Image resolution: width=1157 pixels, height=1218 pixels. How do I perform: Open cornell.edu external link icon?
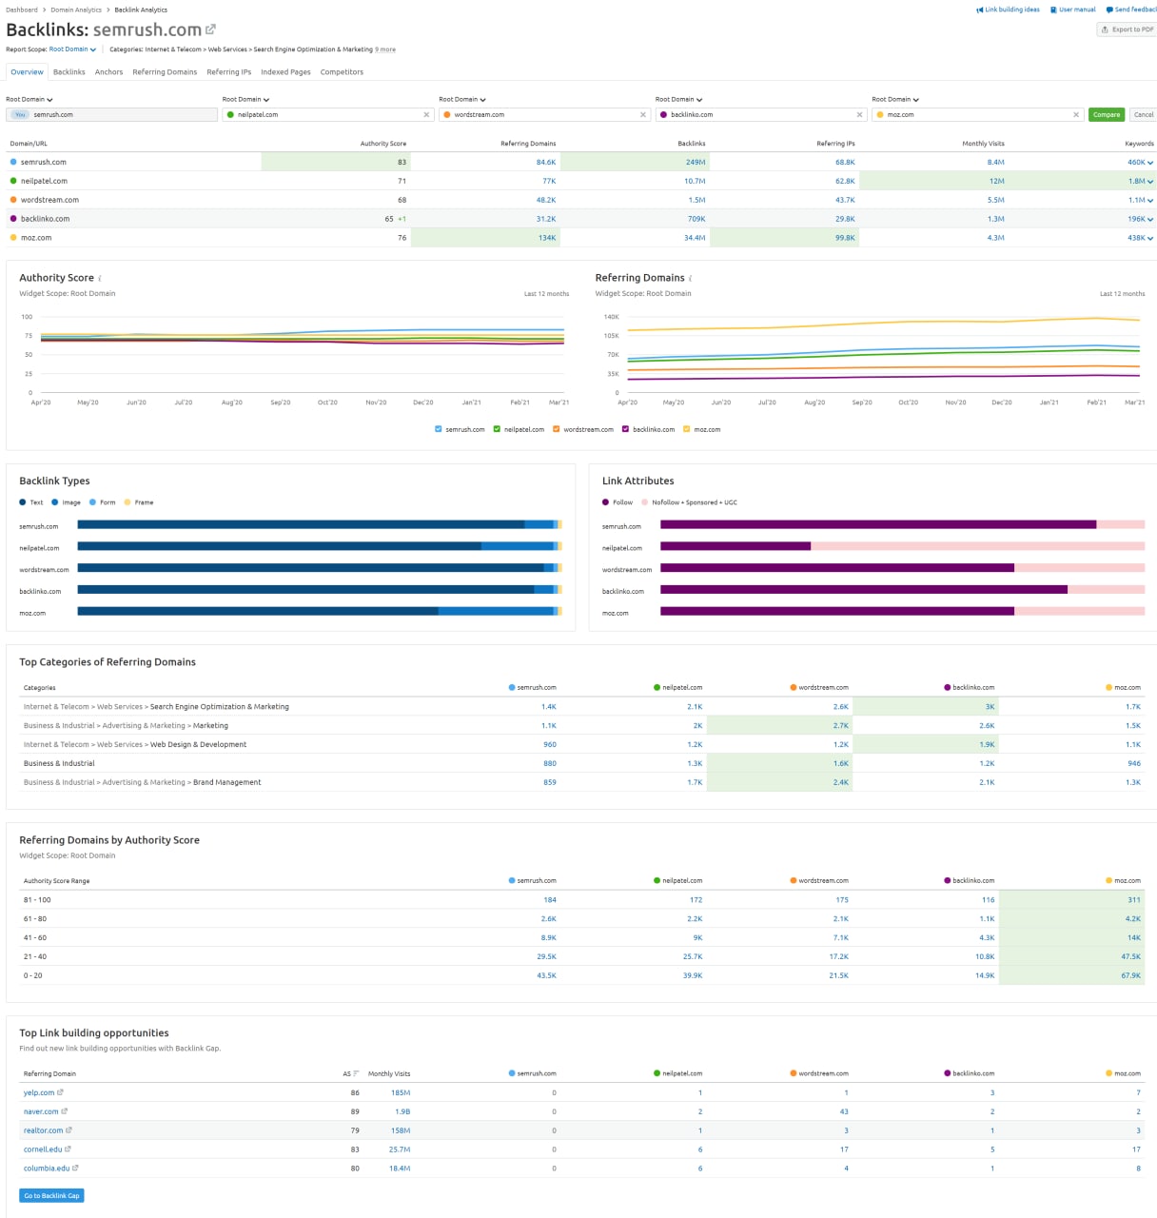click(69, 1149)
